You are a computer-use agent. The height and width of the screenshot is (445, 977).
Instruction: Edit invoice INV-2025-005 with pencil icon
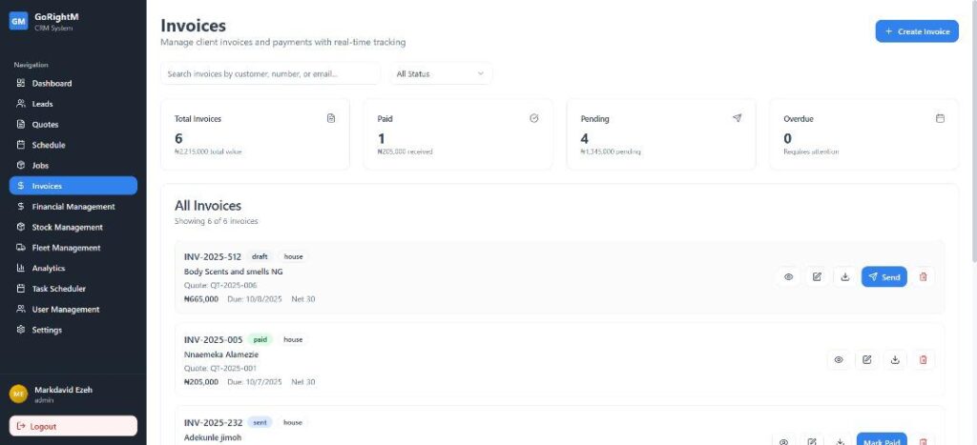[866, 360]
